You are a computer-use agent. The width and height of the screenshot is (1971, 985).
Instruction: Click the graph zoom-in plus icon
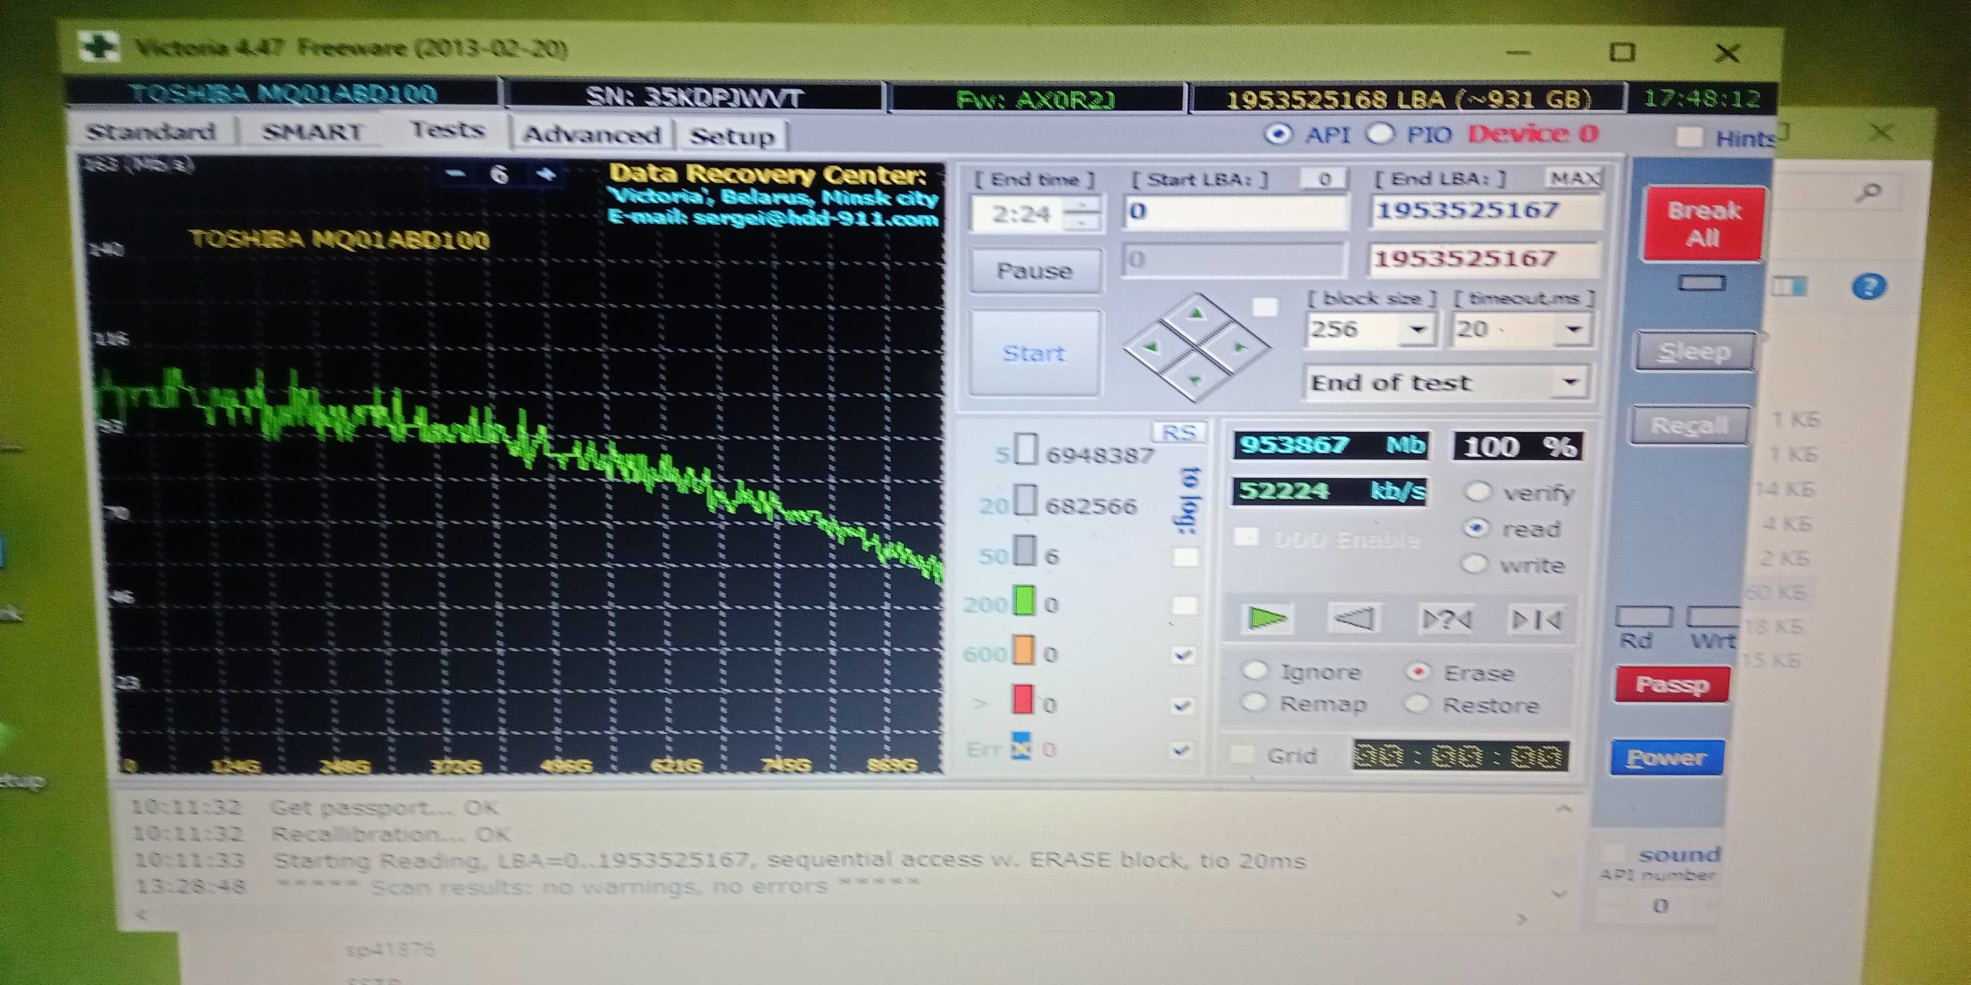tap(546, 174)
